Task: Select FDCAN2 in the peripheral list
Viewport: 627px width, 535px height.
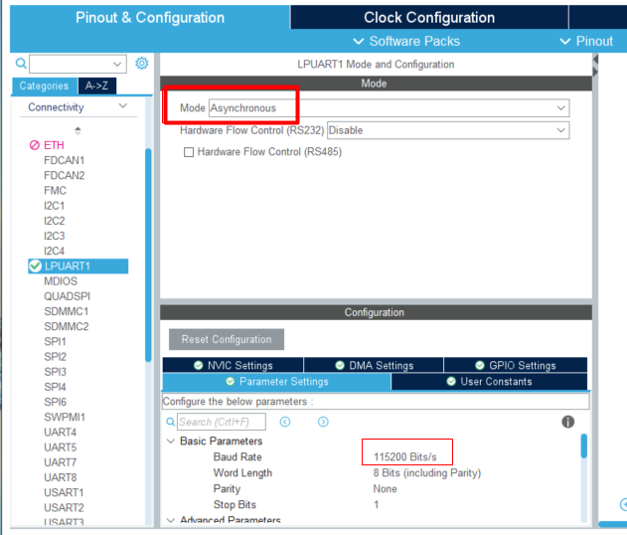Action: pos(64,175)
